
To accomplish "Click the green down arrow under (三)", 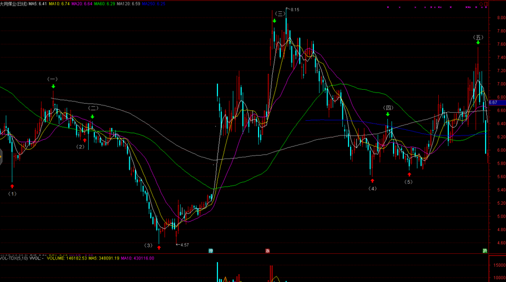I will 274,21.
